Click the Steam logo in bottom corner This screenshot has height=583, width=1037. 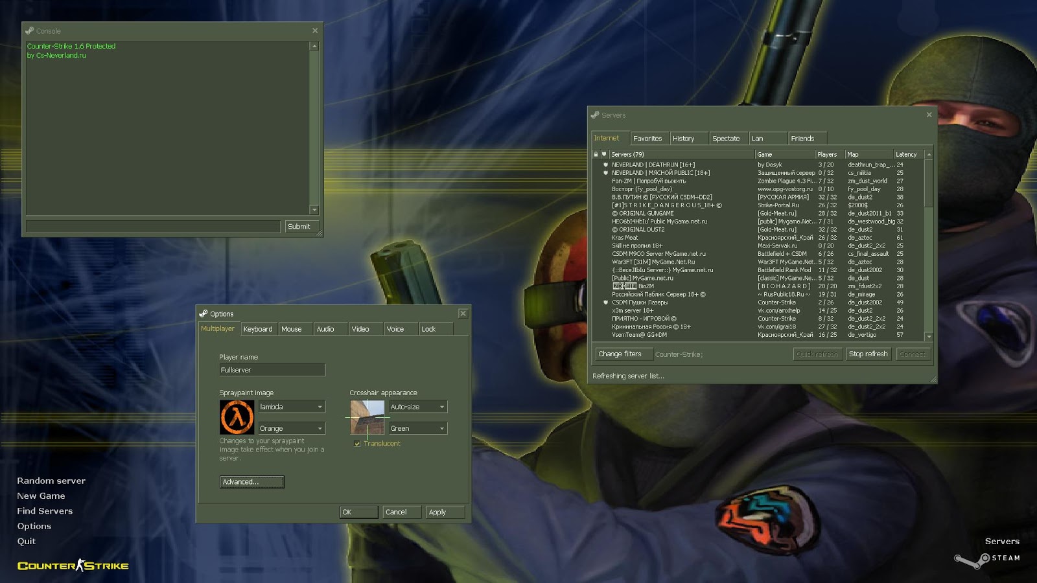pyautogui.click(x=987, y=559)
